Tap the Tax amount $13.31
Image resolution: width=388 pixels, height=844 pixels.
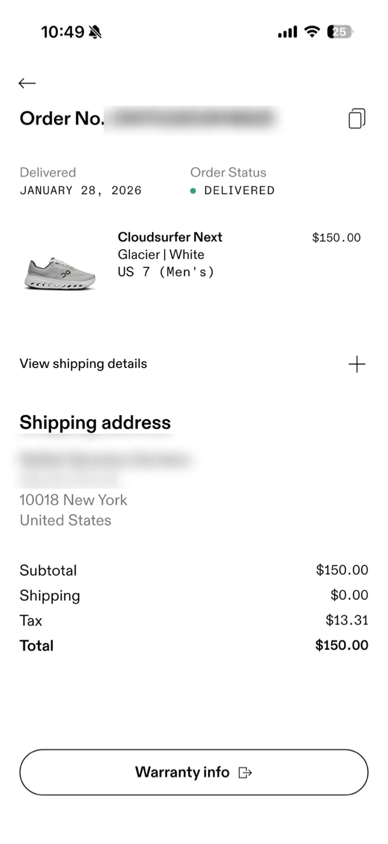click(347, 620)
